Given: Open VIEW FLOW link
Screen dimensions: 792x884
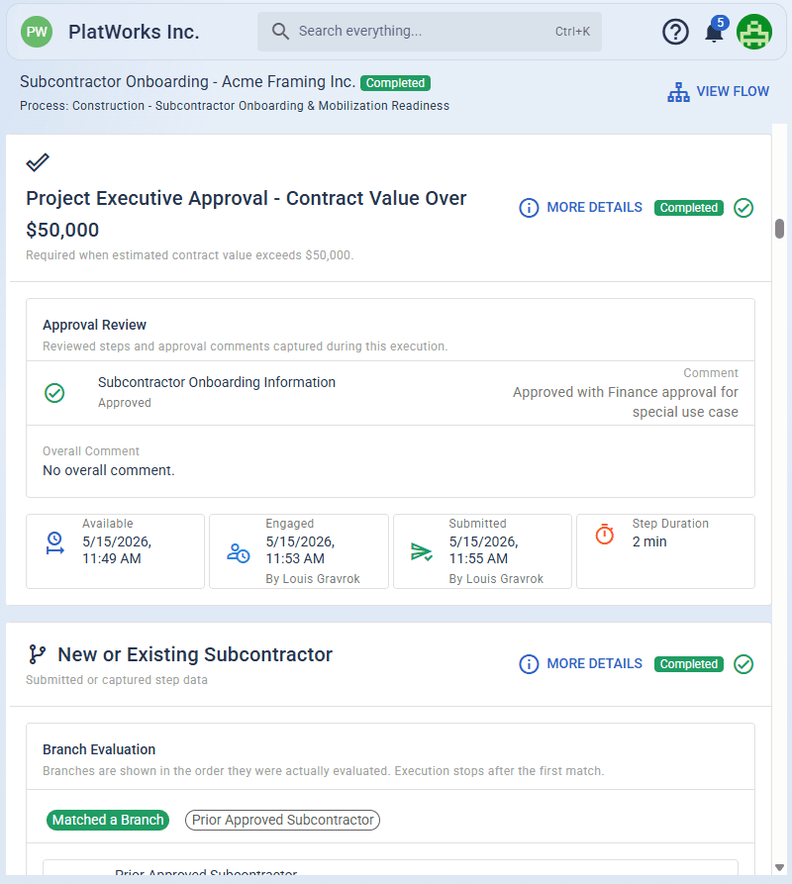Looking at the screenshot, I should (733, 91).
